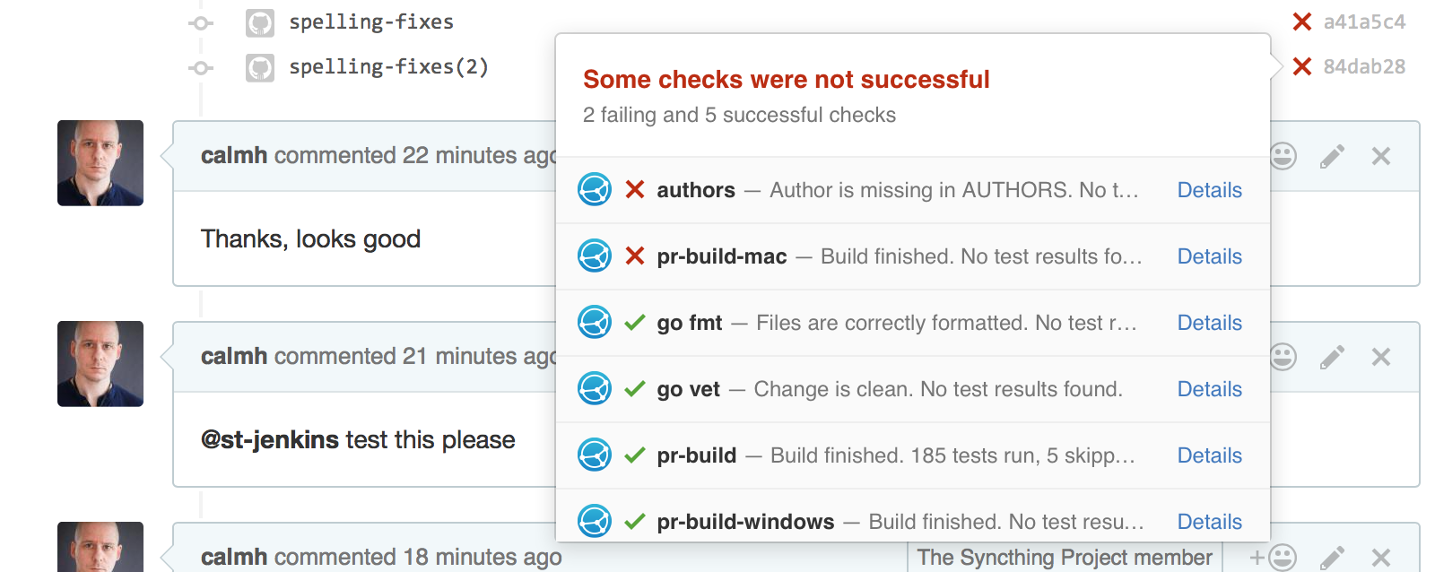Click the edit pencil on the 22 minutes ago comment
The width and height of the screenshot is (1435, 572).
tap(1332, 156)
